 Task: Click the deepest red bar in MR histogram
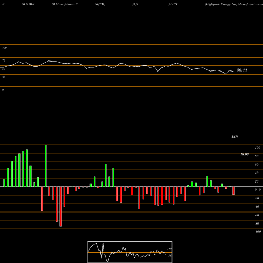[60, 207]
